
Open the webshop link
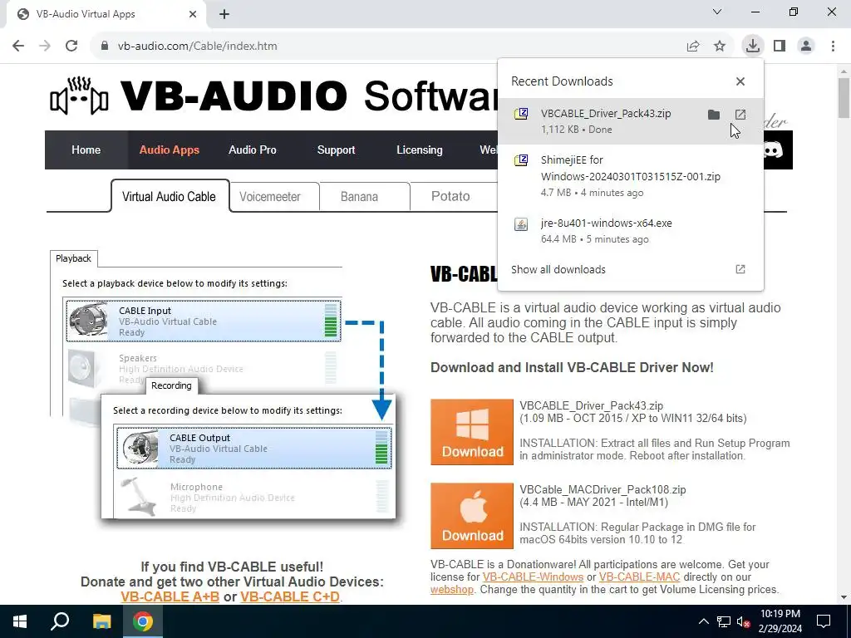(452, 590)
